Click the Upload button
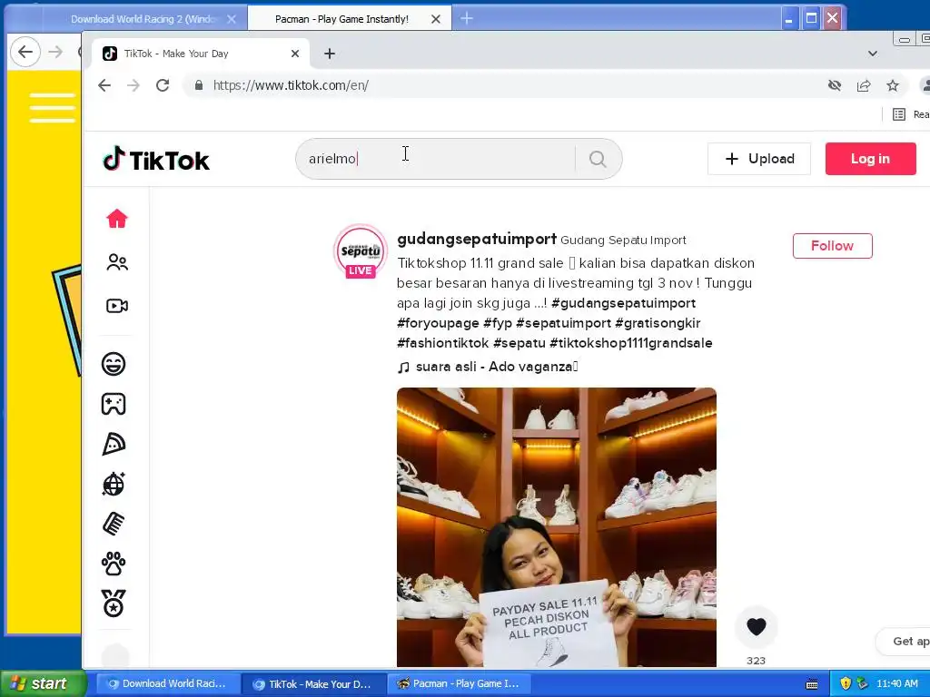930x697 pixels. (x=759, y=159)
